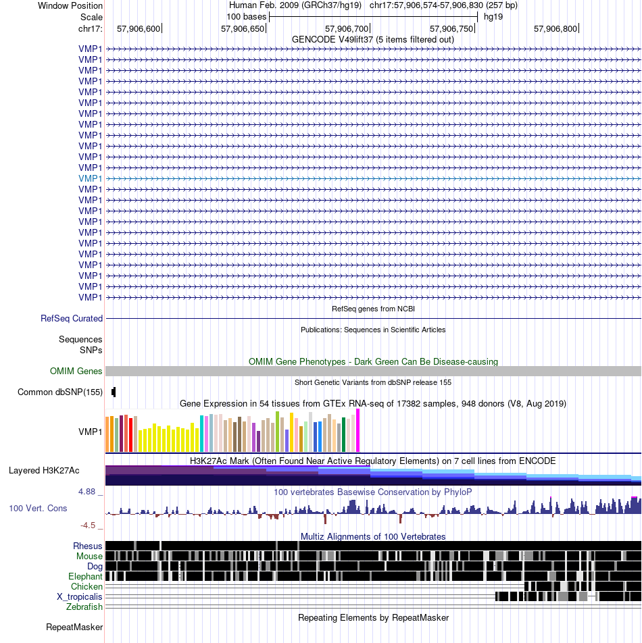Click the gray OMIM Genes bar

point(373,371)
